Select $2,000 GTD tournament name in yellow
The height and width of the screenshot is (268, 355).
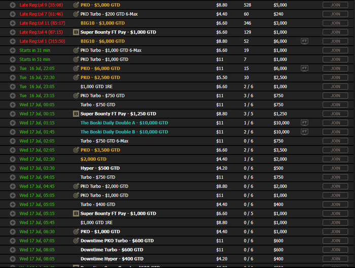(x=93, y=159)
